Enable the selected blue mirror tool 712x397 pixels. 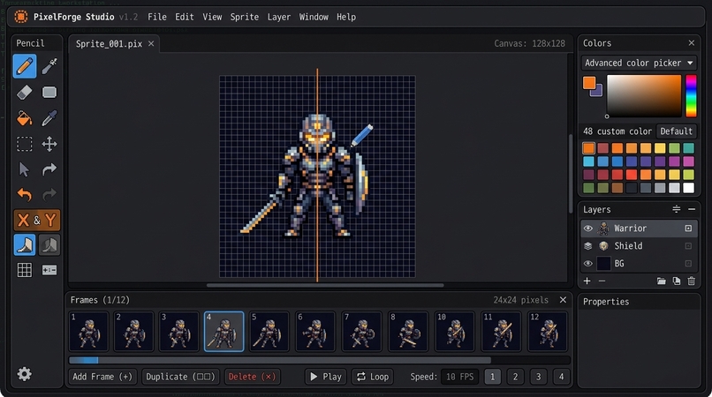[25, 245]
